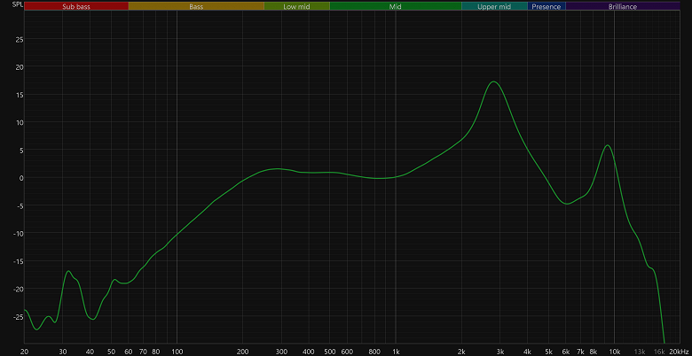Click the 4k frequency label
Screen dimensions: 692x356
point(527,352)
